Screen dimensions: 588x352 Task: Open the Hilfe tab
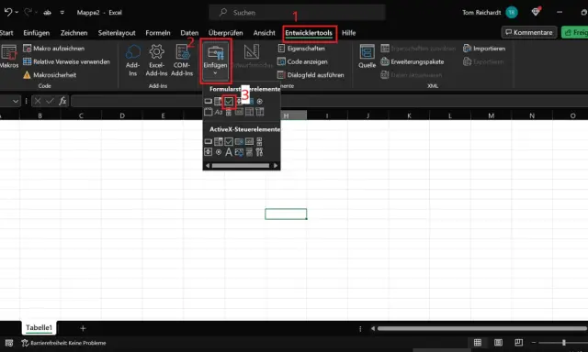pyautogui.click(x=349, y=33)
